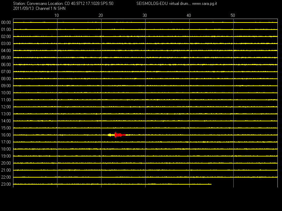Screen dimensions: 282x211
Task: Click the 40 minute axis label
Action: pyautogui.click(x=189, y=15)
